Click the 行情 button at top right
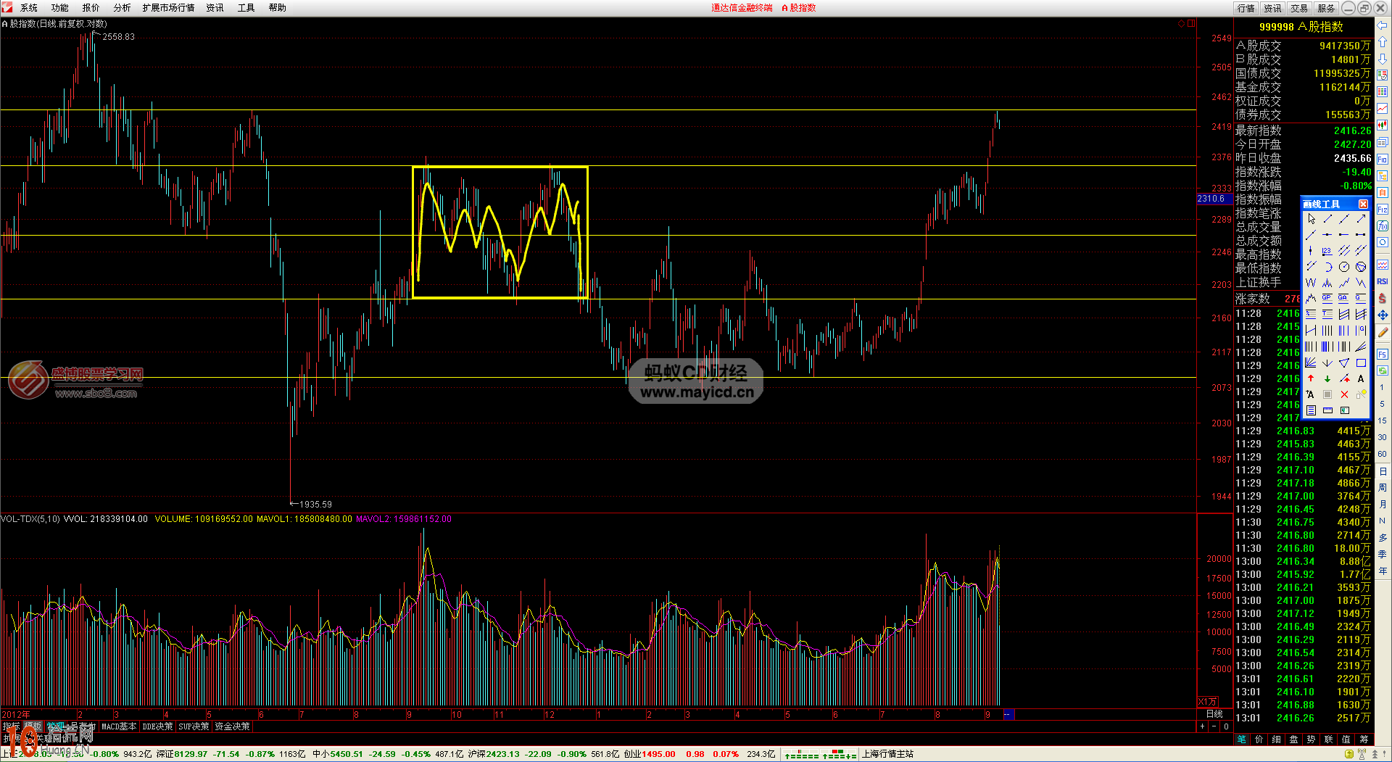Screen dimensions: 1392x762 (x=1246, y=8)
